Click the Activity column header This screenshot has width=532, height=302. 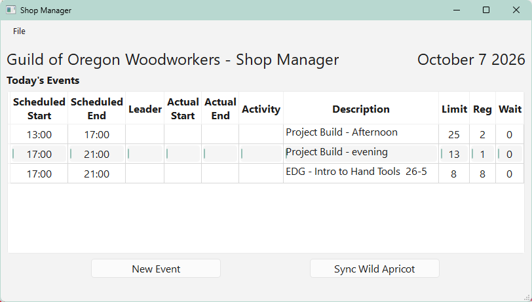[261, 109]
